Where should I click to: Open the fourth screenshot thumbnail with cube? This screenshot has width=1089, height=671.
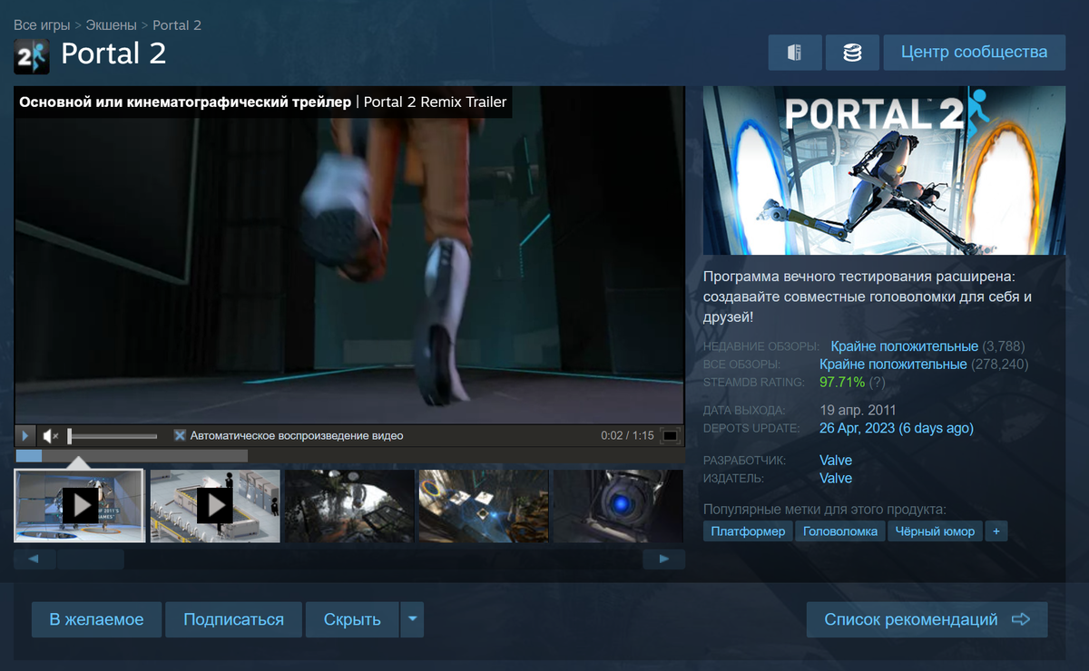click(484, 505)
